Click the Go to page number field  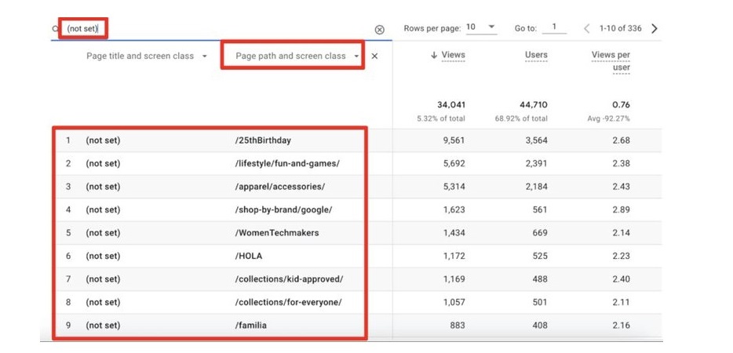coord(554,27)
